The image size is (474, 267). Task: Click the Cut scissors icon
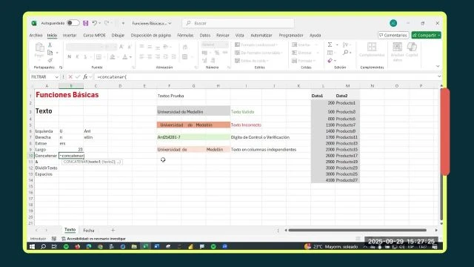click(x=50, y=44)
